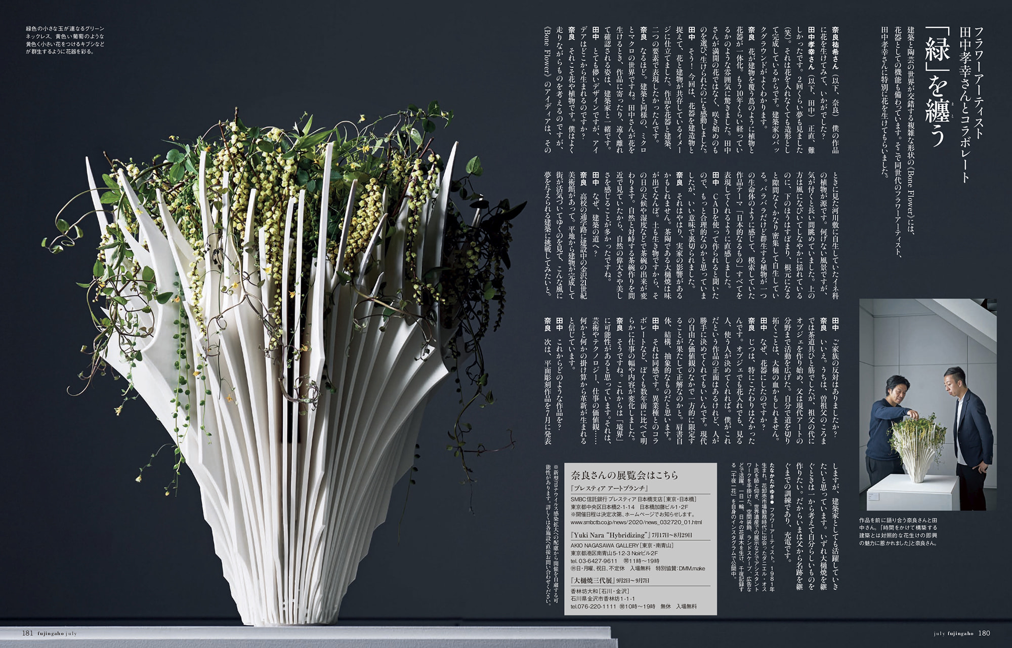Click page number 181 at bottom left

tap(28, 633)
